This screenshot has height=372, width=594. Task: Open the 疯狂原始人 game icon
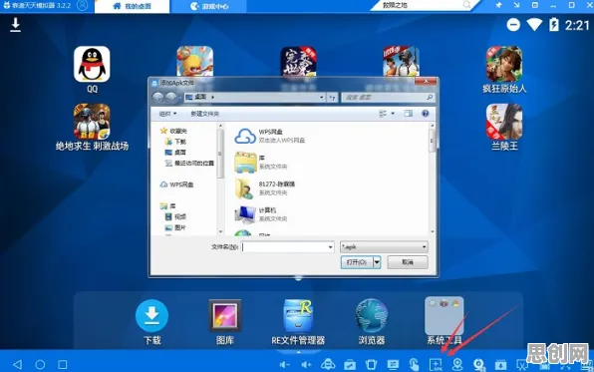(504, 65)
